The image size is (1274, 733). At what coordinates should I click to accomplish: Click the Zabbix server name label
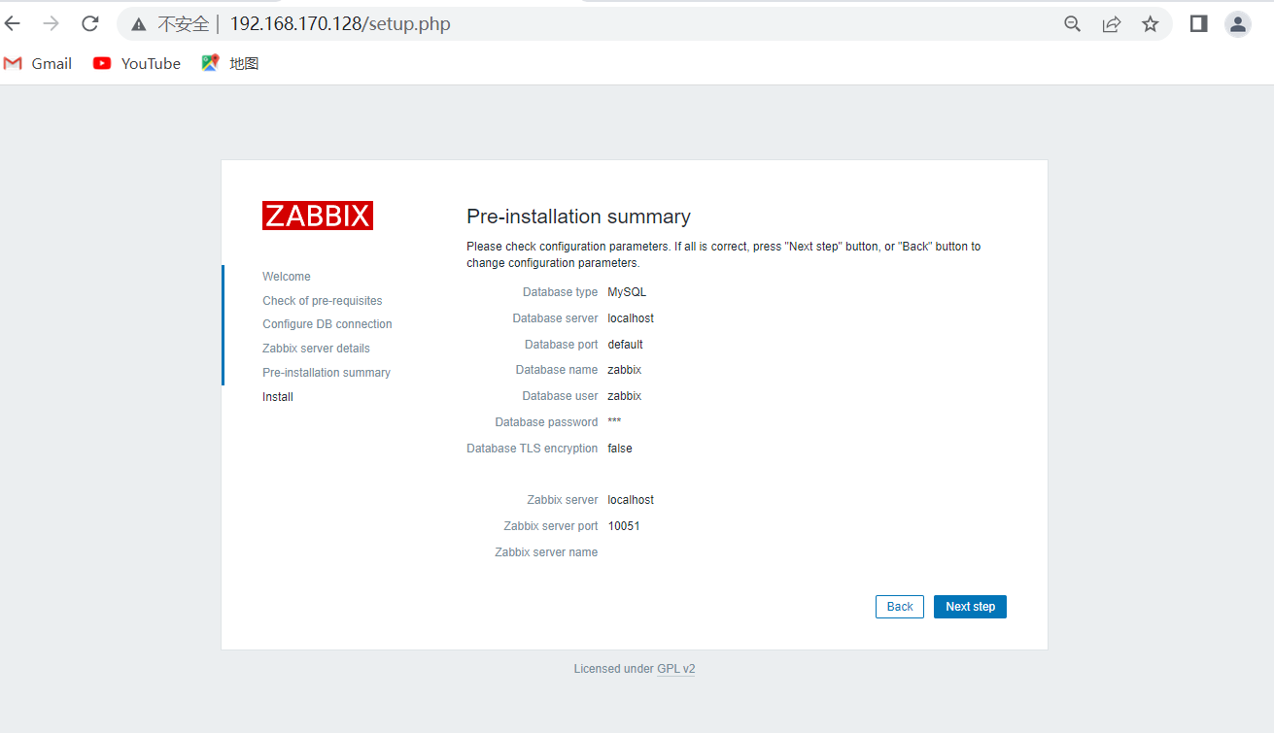point(546,552)
